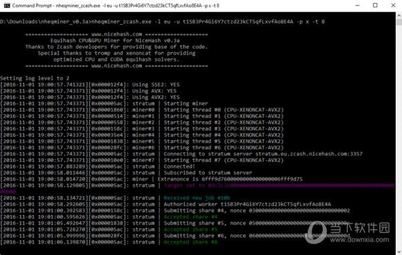This screenshot has height=255, width=402.
Task: Click 'optimized CPU and CUDA equihash solvers' line
Action: point(117,60)
